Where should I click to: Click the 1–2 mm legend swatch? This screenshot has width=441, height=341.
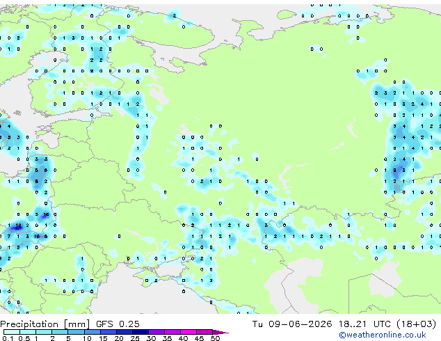[44, 332]
